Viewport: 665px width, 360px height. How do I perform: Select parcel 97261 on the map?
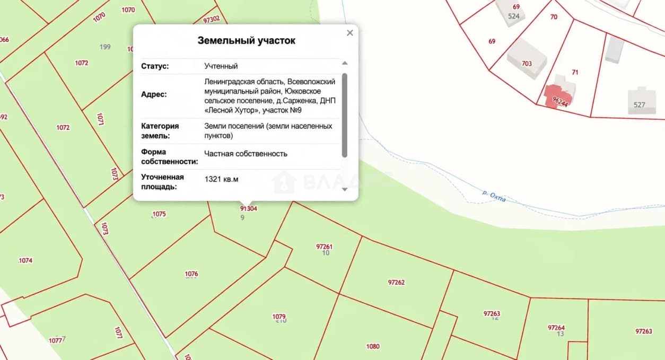[x=324, y=247]
